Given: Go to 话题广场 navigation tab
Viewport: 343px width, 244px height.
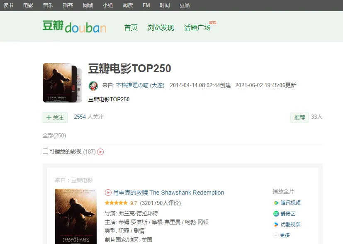Looking at the screenshot, I should (197, 27).
